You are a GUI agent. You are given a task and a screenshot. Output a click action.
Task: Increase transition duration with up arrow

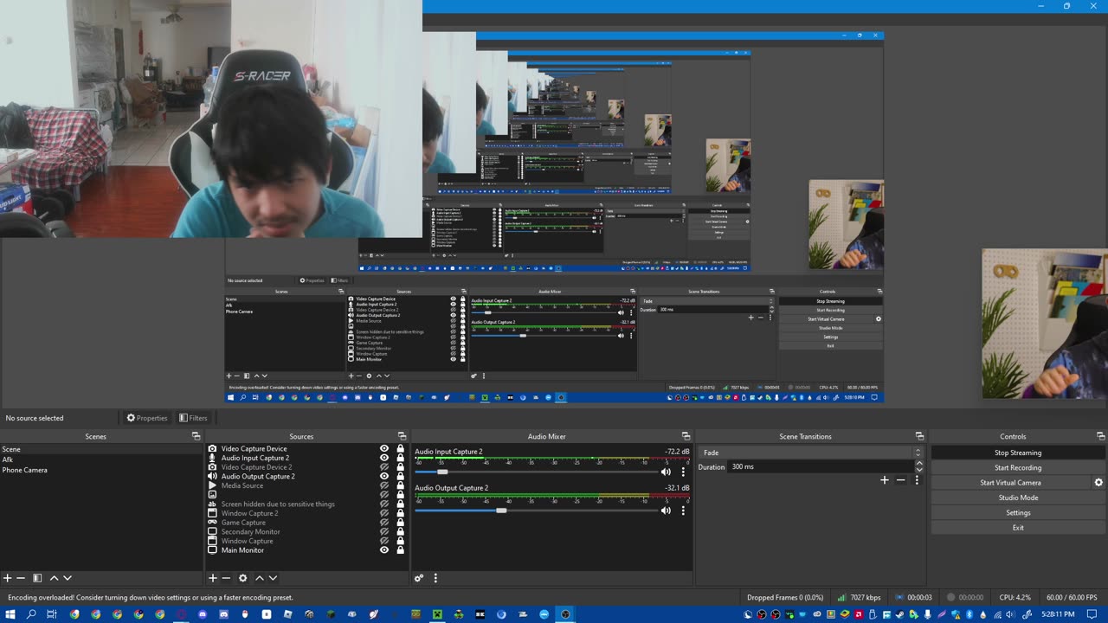(x=919, y=464)
